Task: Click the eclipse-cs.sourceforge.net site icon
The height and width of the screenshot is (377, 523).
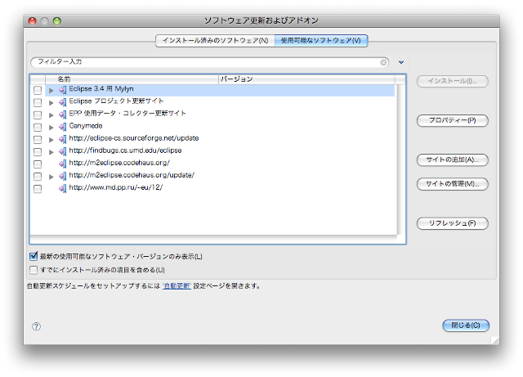Action: (62, 139)
